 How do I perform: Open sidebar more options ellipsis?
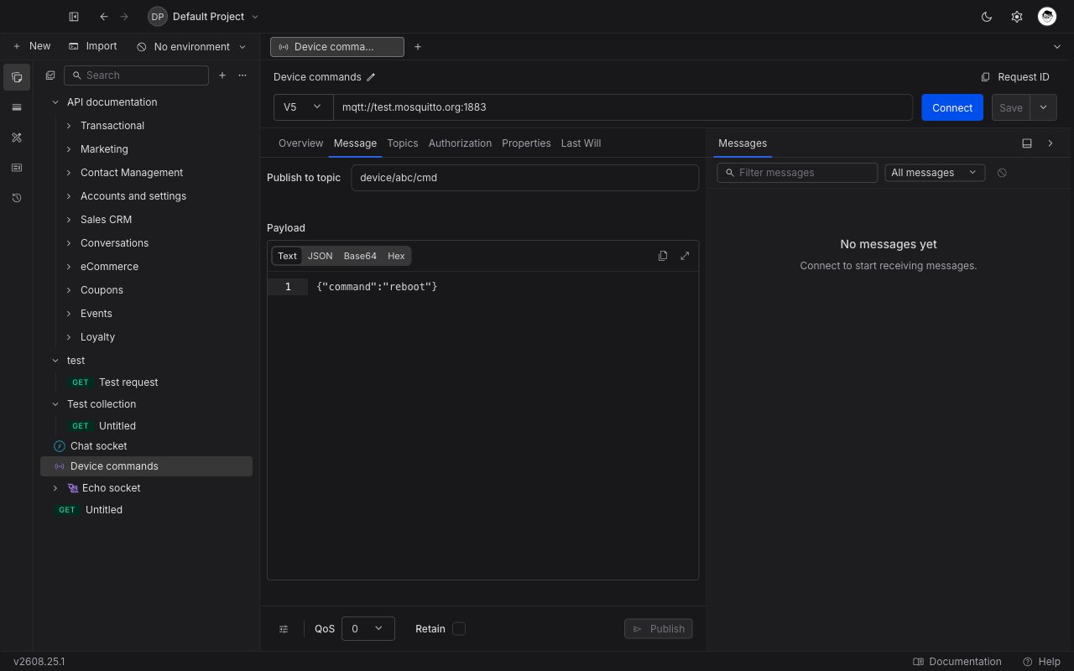pyautogui.click(x=242, y=75)
